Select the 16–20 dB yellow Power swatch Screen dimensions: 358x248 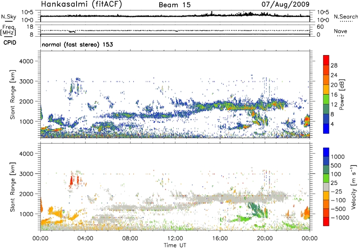(326, 90)
